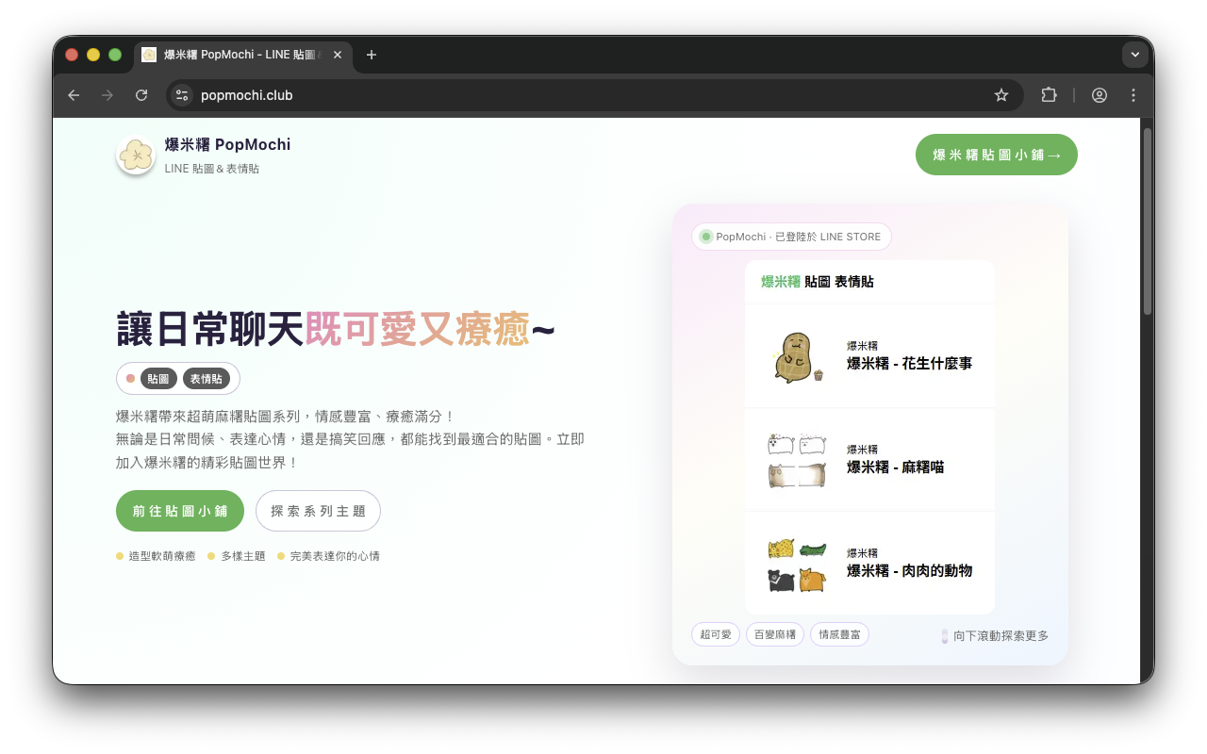Click the 爆米糬貼圖小舖 header button

tap(996, 155)
